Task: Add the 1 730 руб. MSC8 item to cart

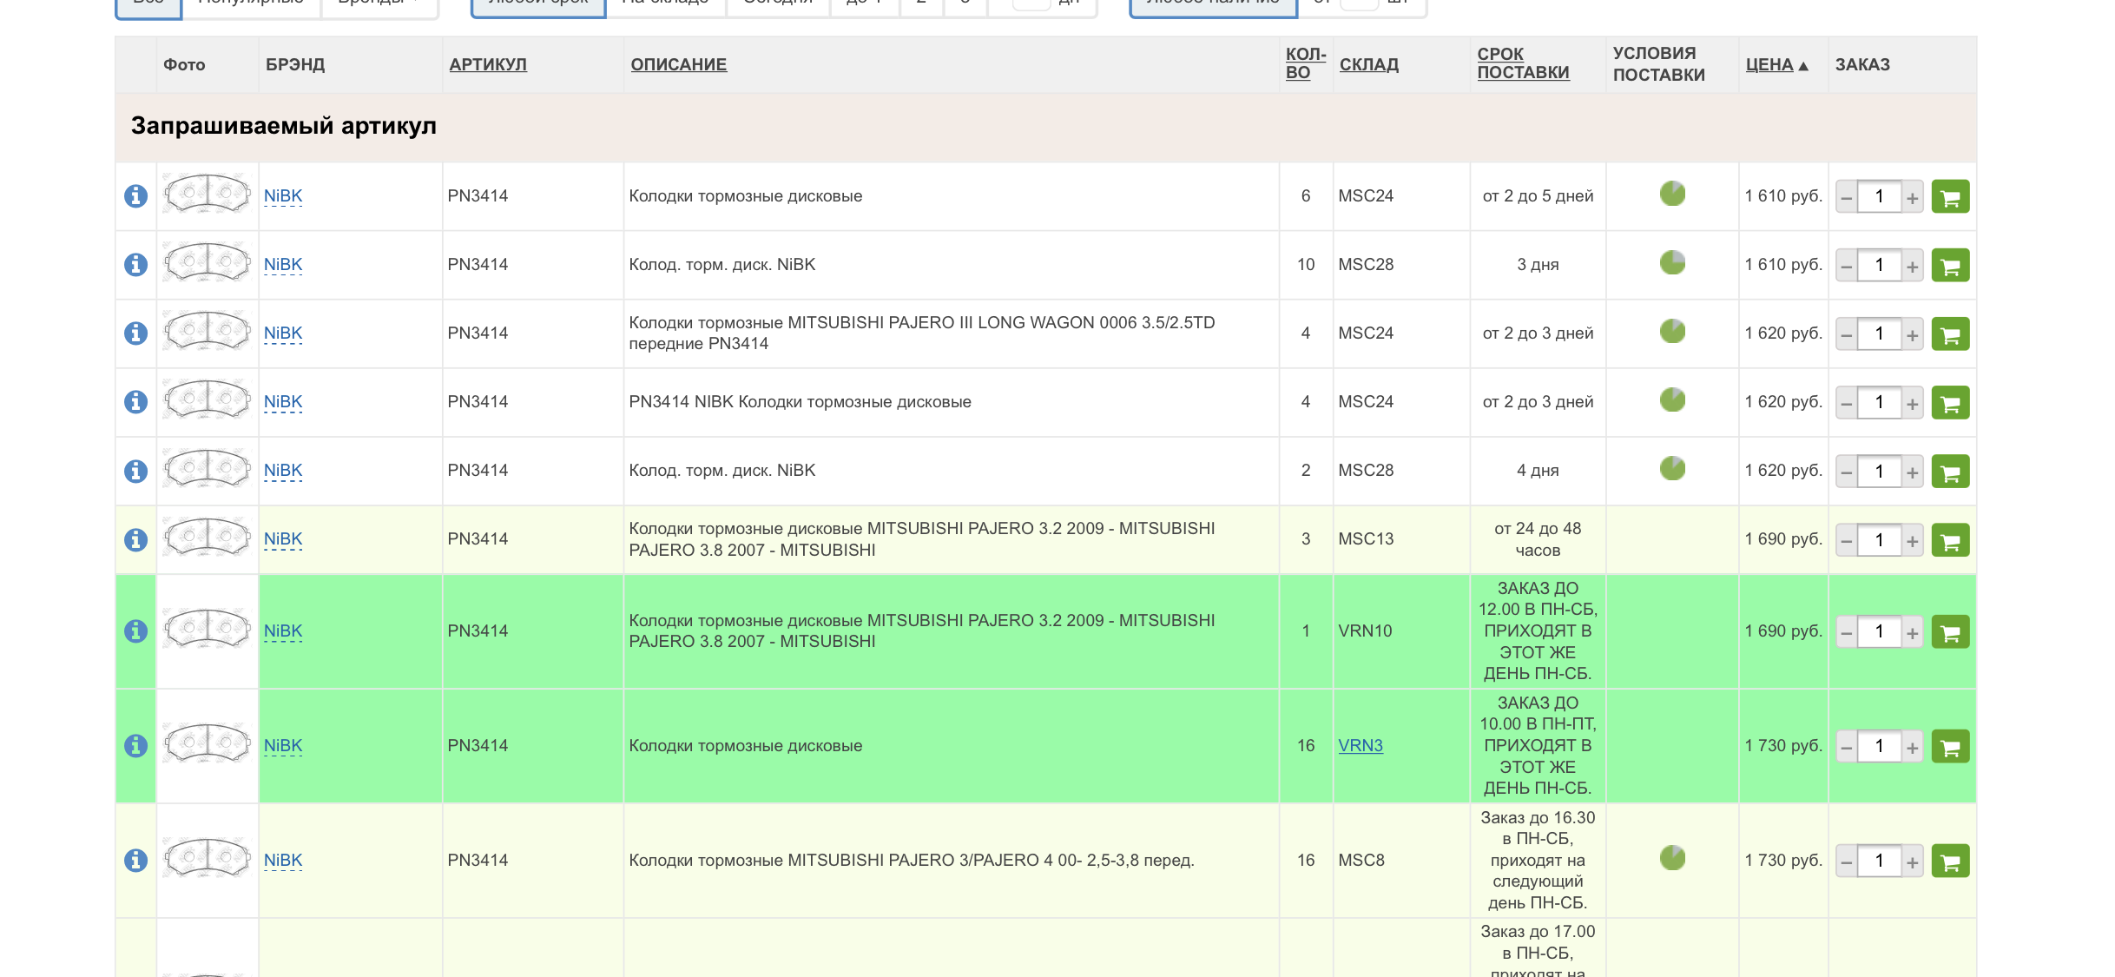Action: tap(1949, 861)
